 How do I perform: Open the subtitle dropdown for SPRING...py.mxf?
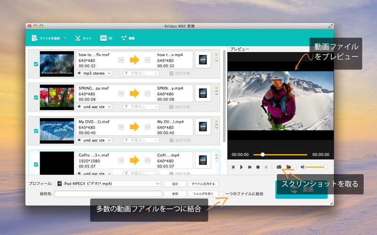pyautogui.click(x=141, y=107)
